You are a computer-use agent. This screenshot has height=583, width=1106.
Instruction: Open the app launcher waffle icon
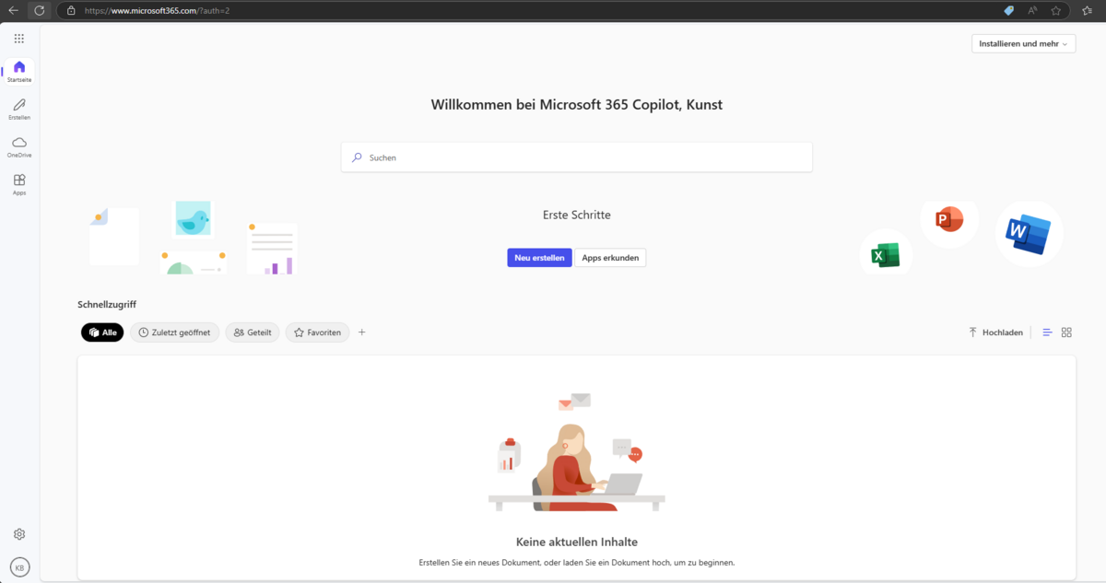[x=19, y=39]
